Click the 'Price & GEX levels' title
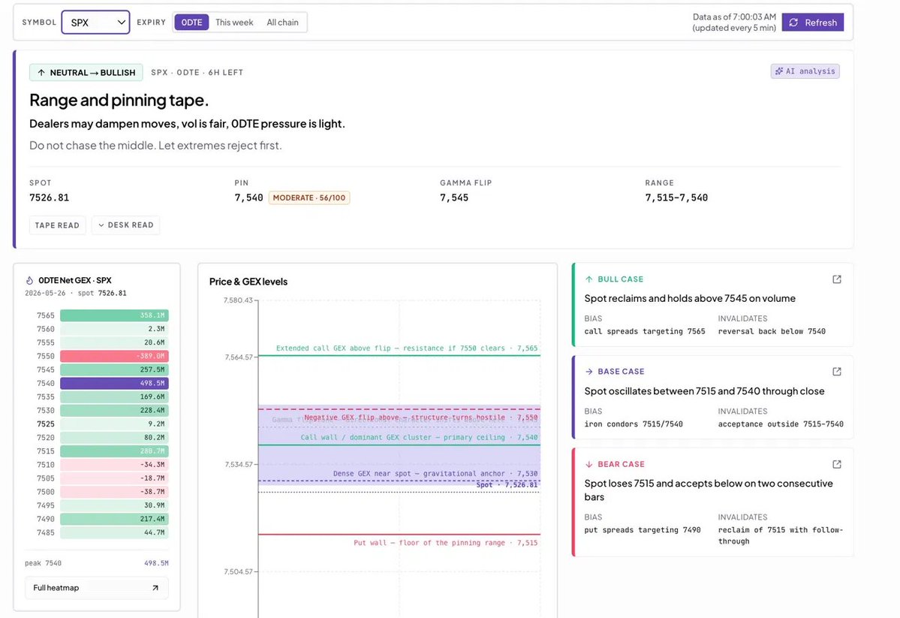The width and height of the screenshot is (900, 618). click(x=248, y=282)
